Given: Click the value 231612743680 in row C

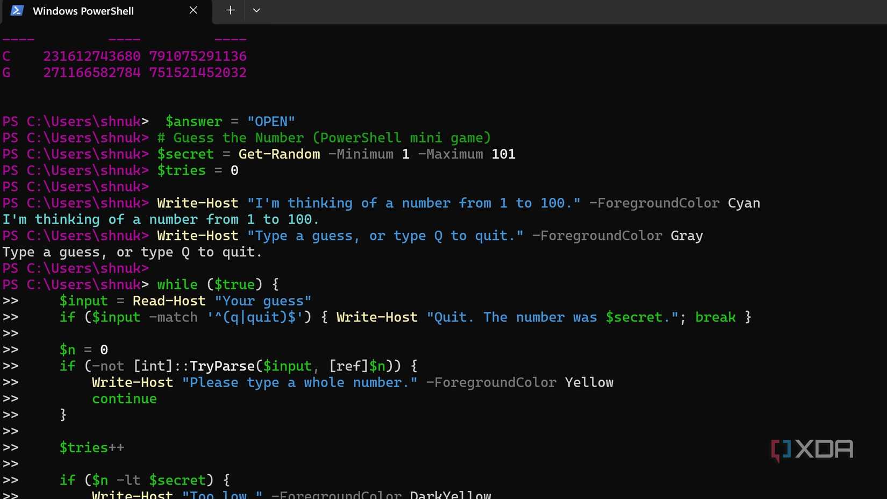Looking at the screenshot, I should (x=91, y=56).
